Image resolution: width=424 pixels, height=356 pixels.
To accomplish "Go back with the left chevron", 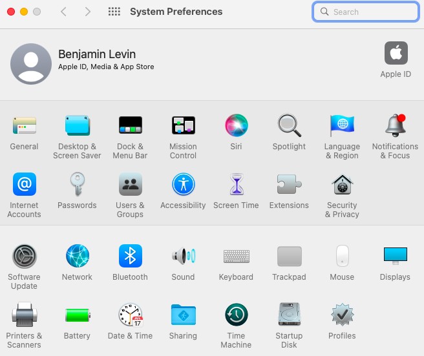I will [63, 12].
